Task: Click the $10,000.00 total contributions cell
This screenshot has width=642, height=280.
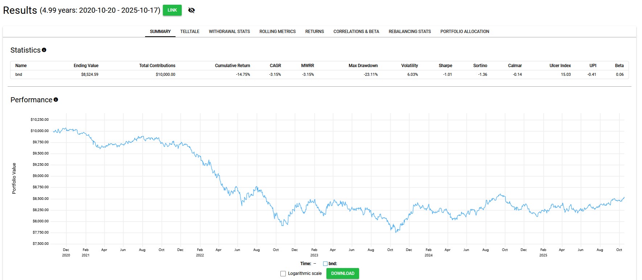Action: point(165,74)
